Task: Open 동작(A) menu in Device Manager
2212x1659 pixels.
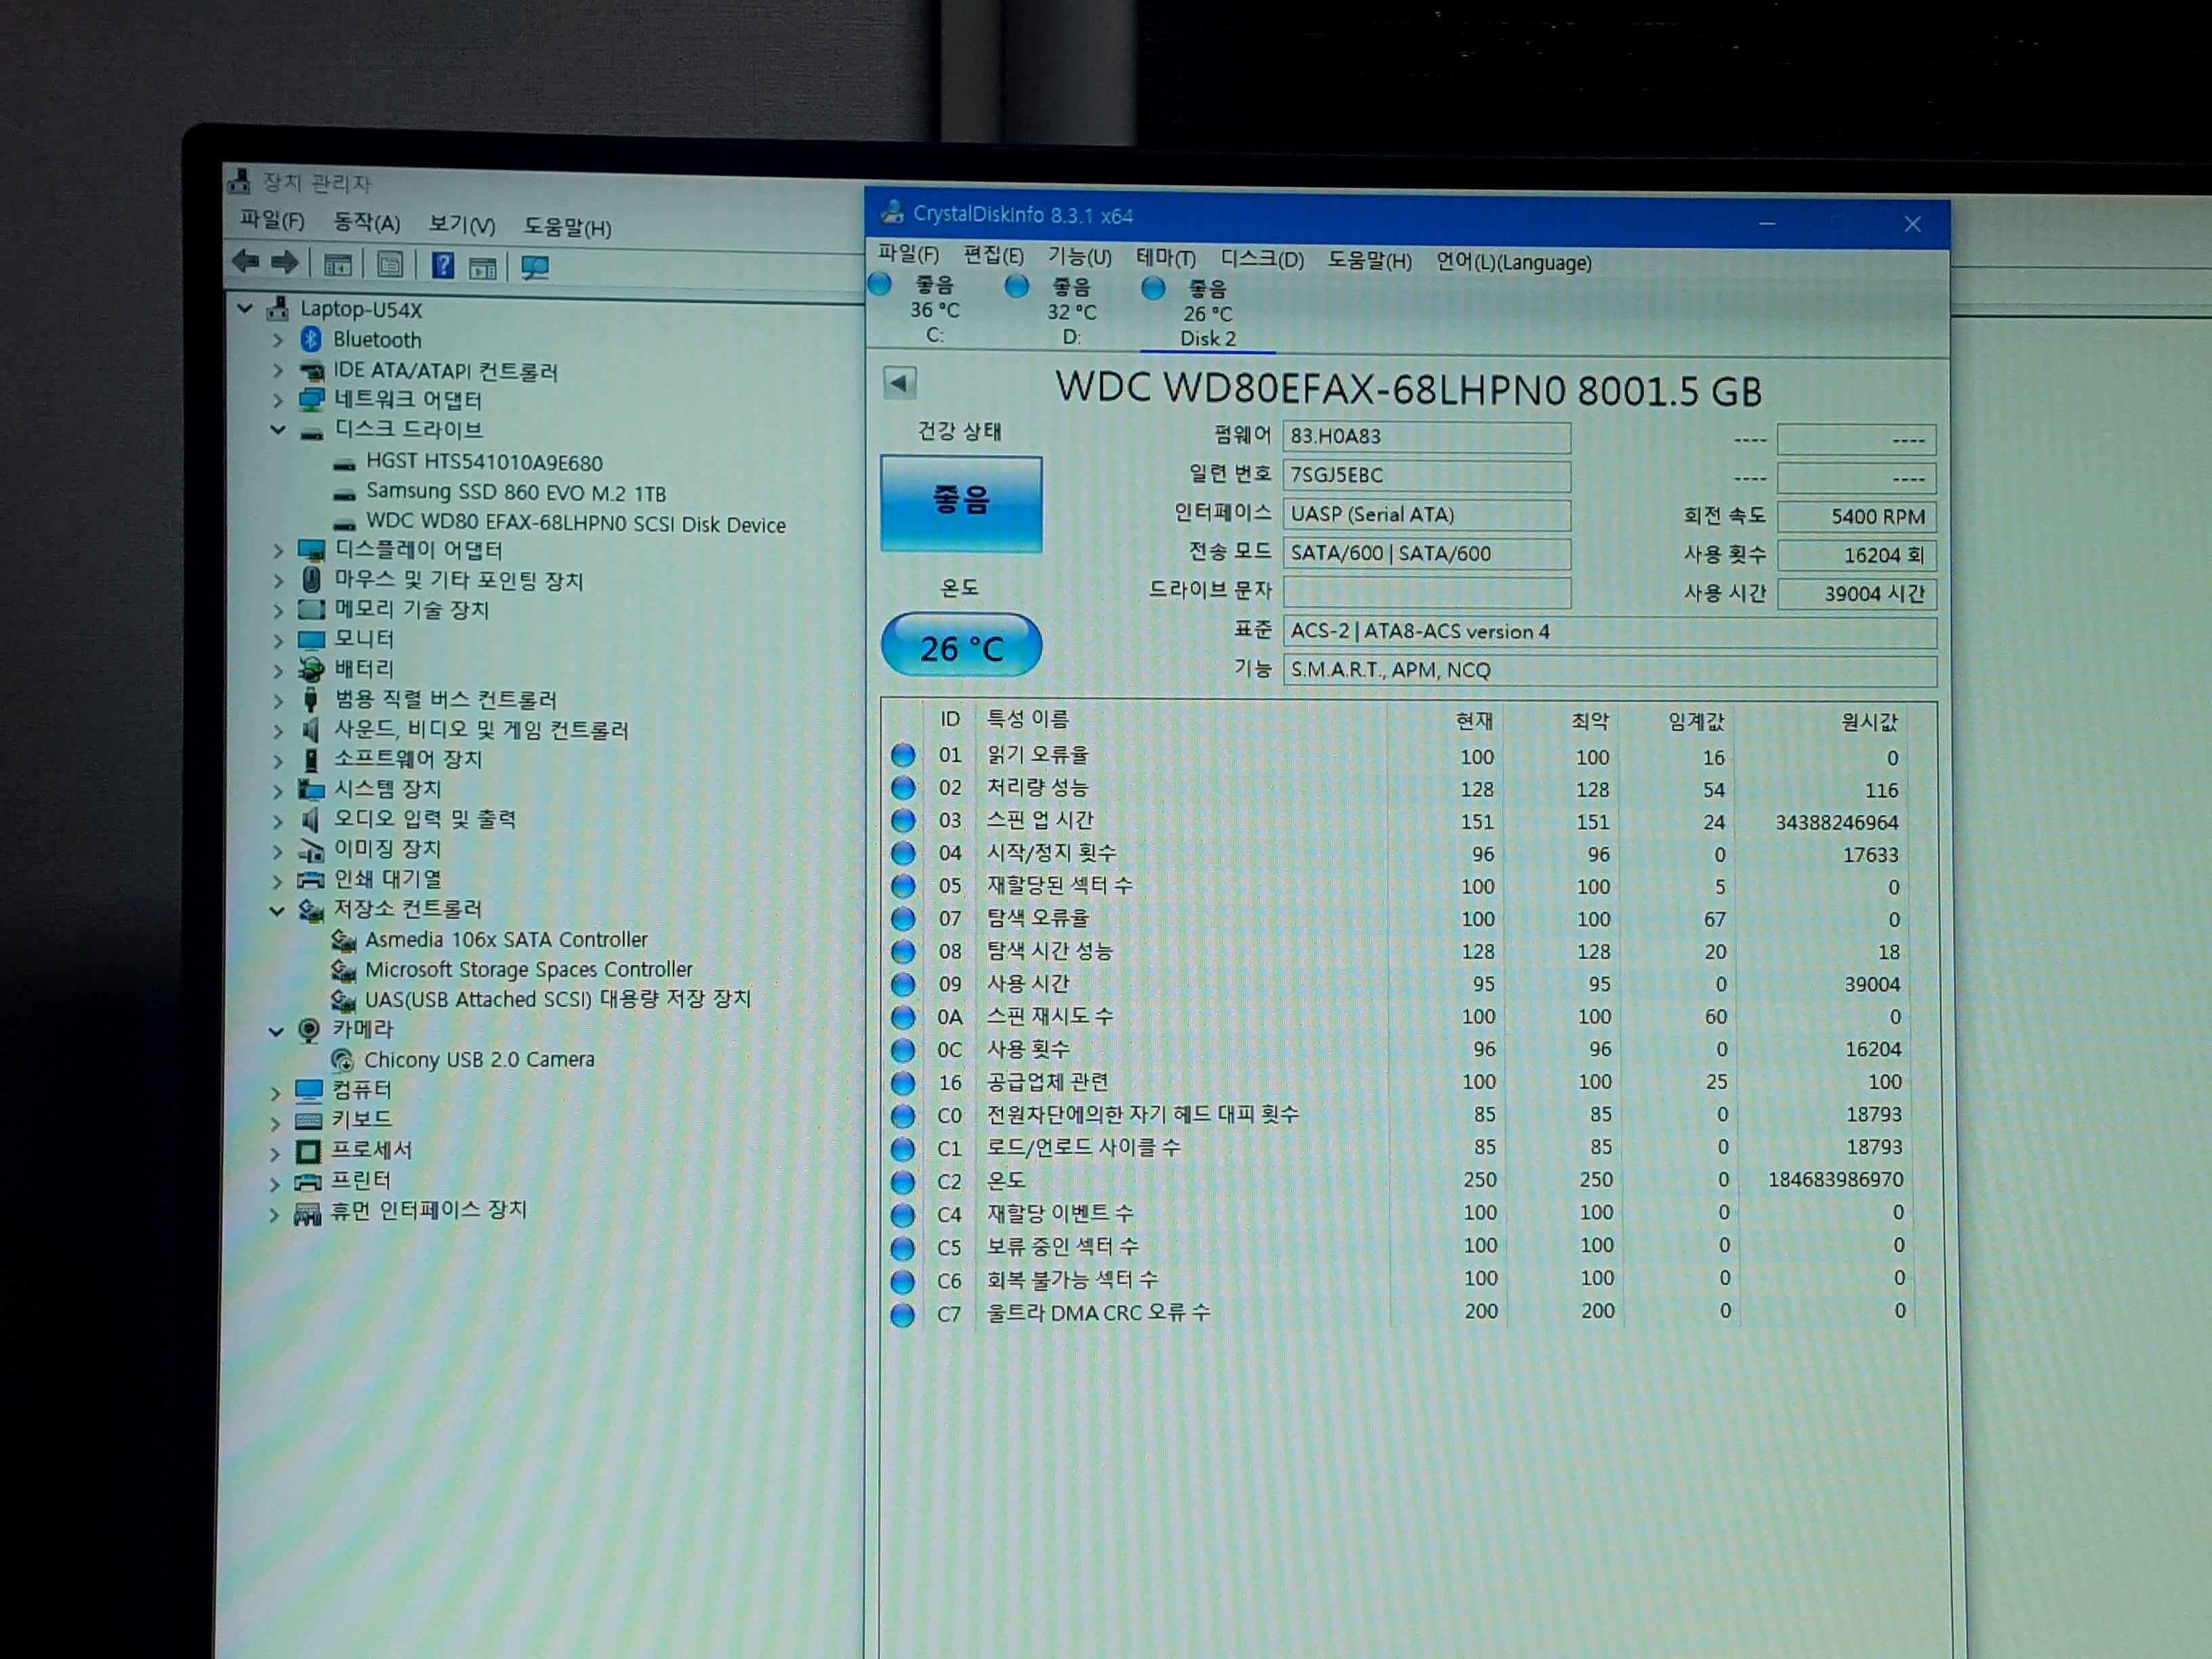Action: coord(367,222)
